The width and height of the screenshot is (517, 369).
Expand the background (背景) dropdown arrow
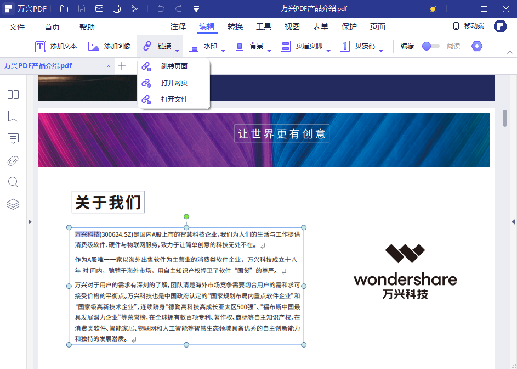(269, 51)
